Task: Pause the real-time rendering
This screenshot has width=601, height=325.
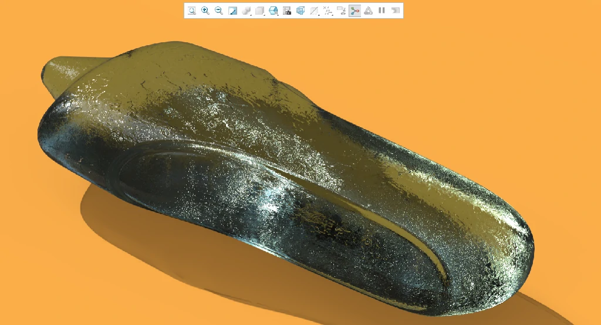Action: [x=381, y=11]
